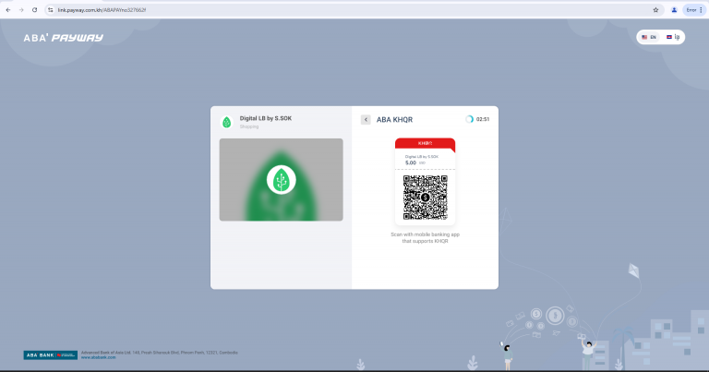Click the countdown timer spinner icon
The height and width of the screenshot is (372, 709).
[x=469, y=119]
